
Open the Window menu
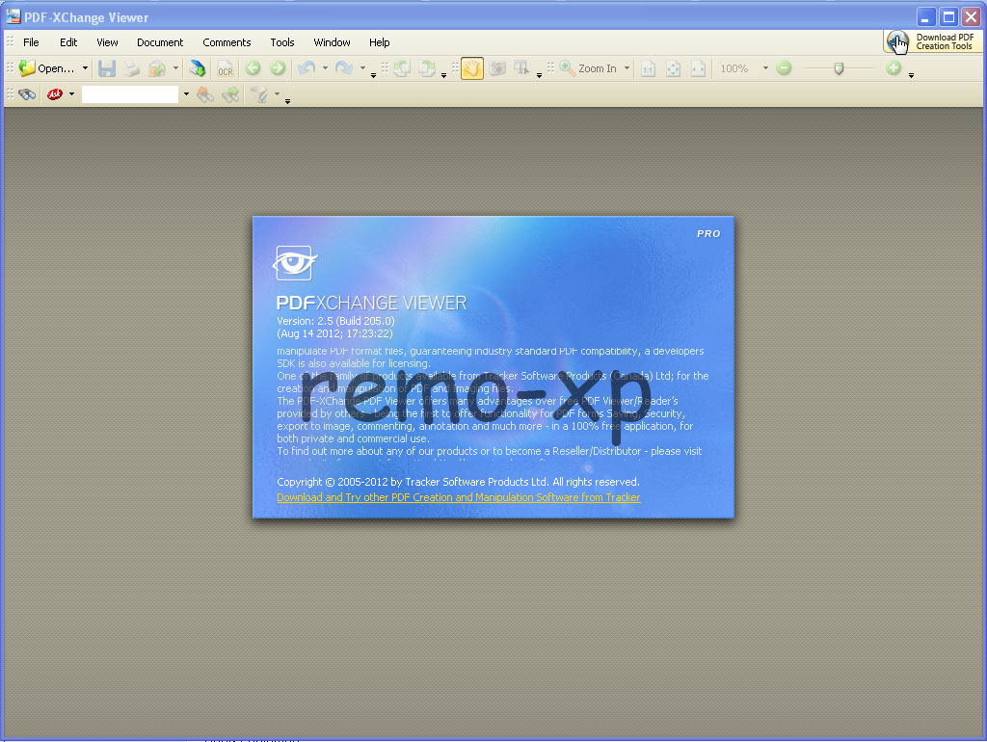tap(332, 42)
